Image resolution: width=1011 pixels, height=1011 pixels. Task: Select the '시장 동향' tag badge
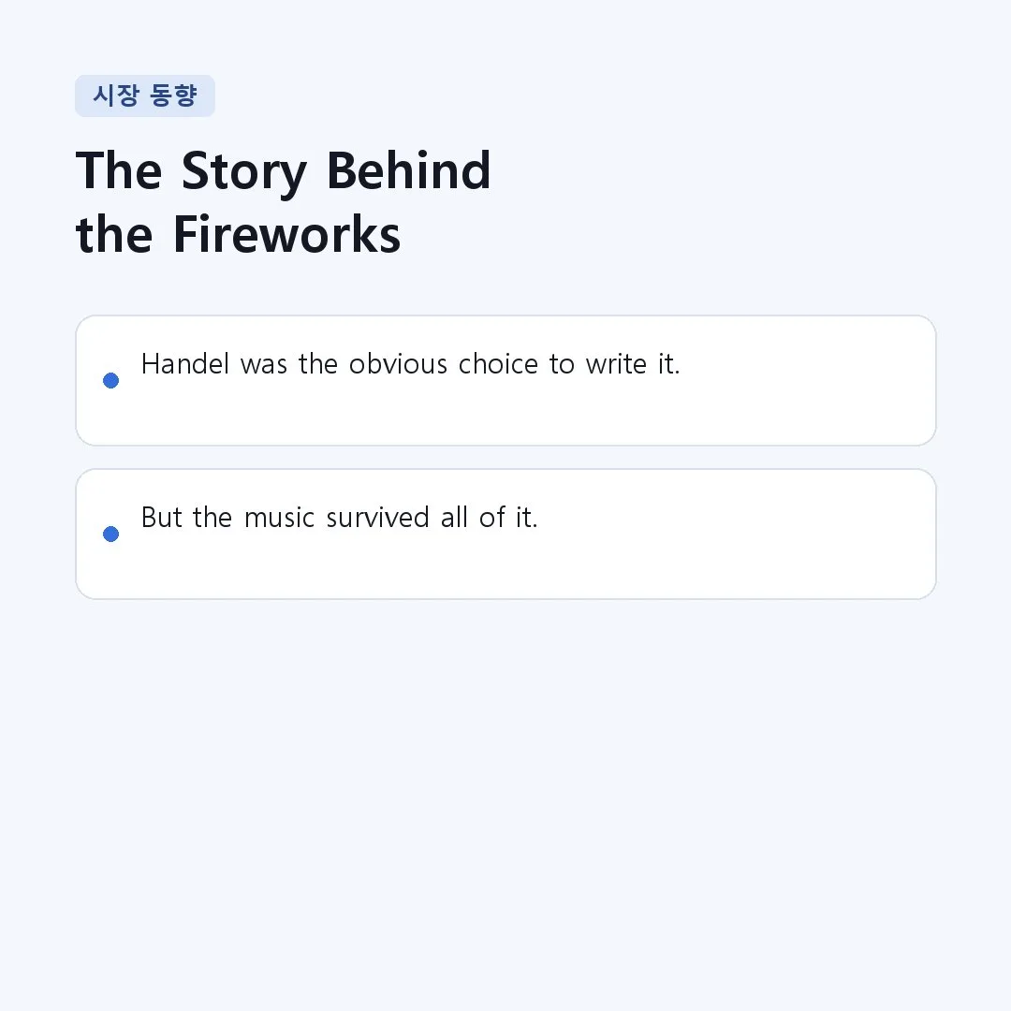[x=145, y=96]
